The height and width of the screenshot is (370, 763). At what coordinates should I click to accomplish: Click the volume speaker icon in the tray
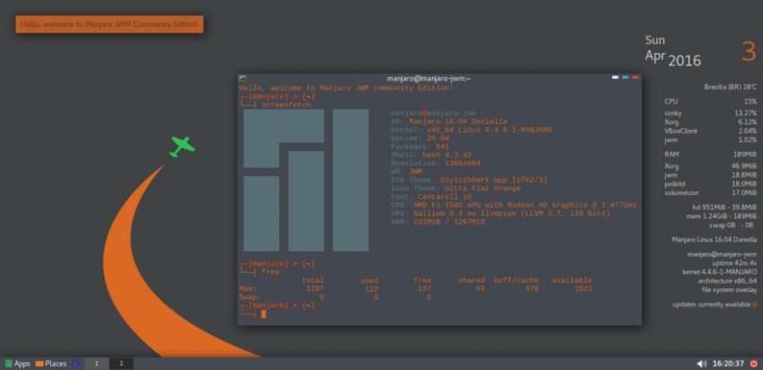click(x=702, y=364)
